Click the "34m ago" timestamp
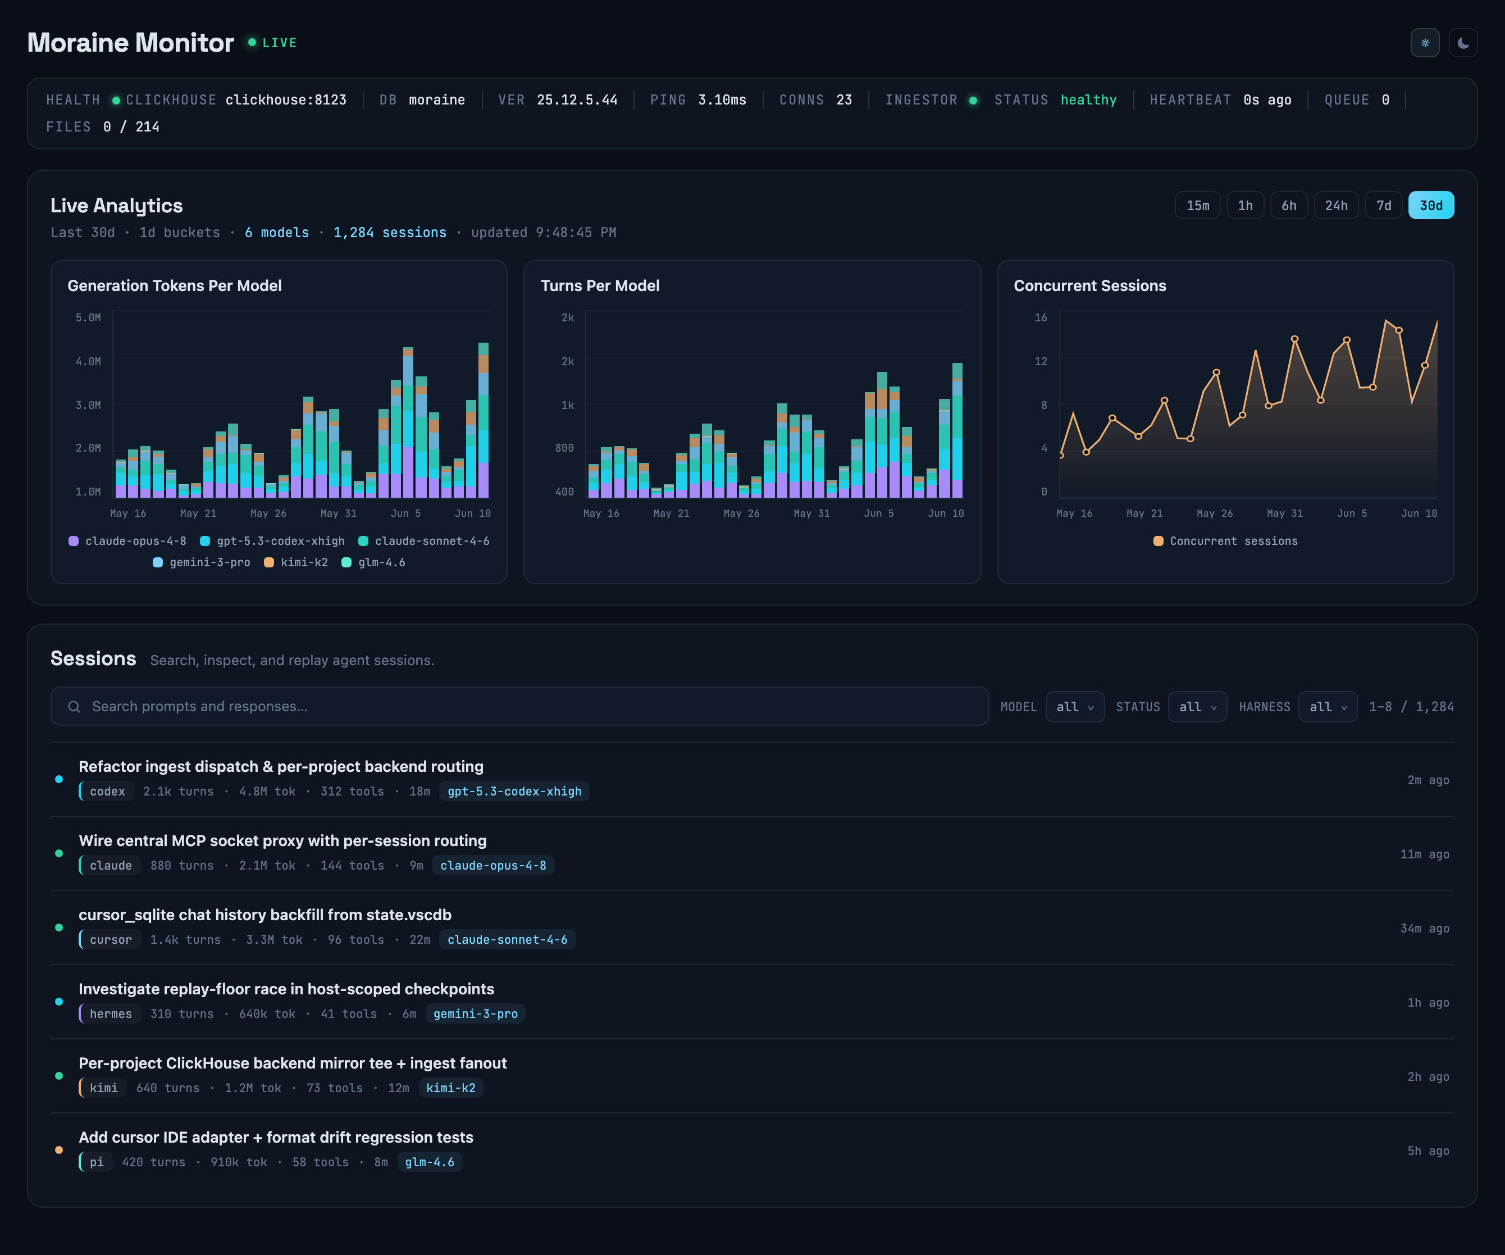1505x1255 pixels. [x=1425, y=929]
